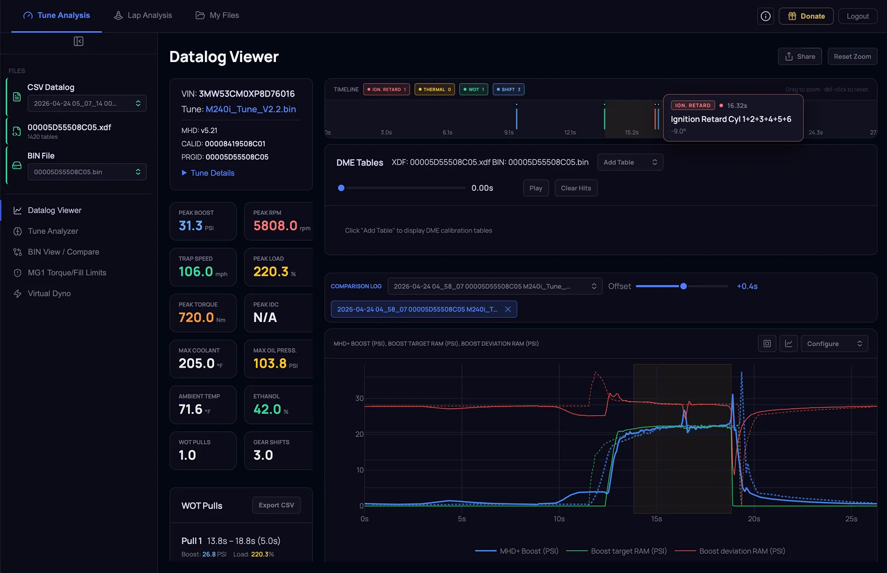Open the info circle icon
887x573 pixels.
[x=766, y=16]
